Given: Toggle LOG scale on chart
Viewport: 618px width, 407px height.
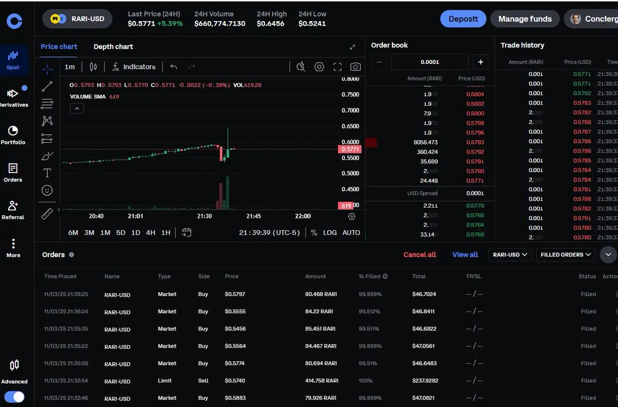Looking at the screenshot, I should (330, 233).
